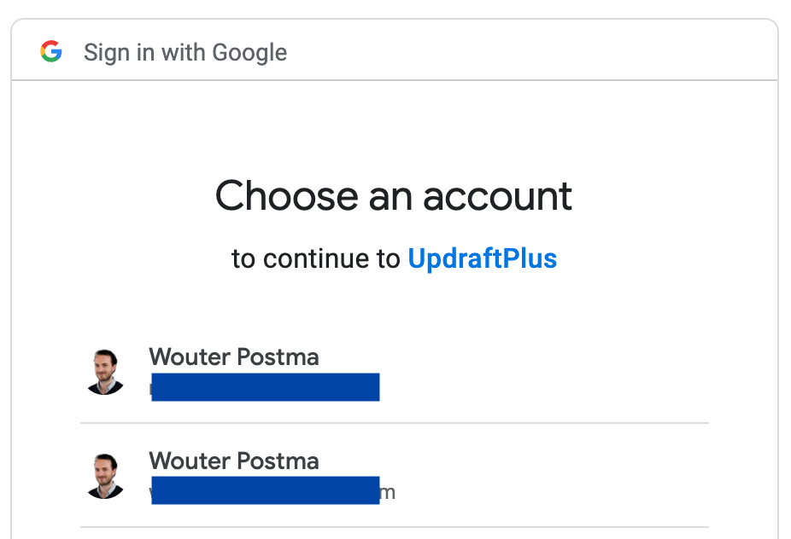
Task: Click the second Wouter Postma profile photo
Action: [x=105, y=477]
